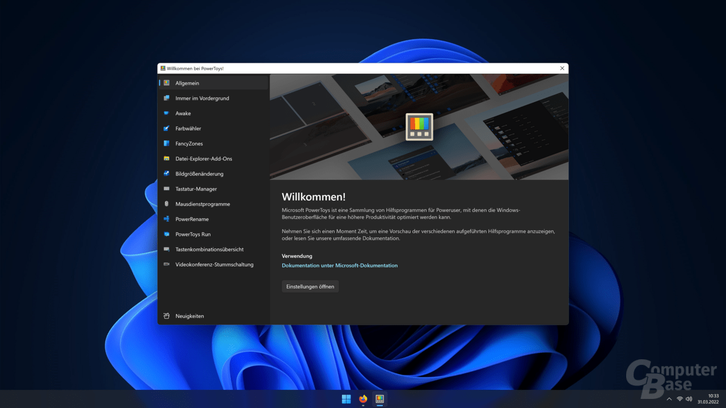Open the Wi-Fi network tray icon
Screen dimensions: 726x408
(x=679, y=399)
